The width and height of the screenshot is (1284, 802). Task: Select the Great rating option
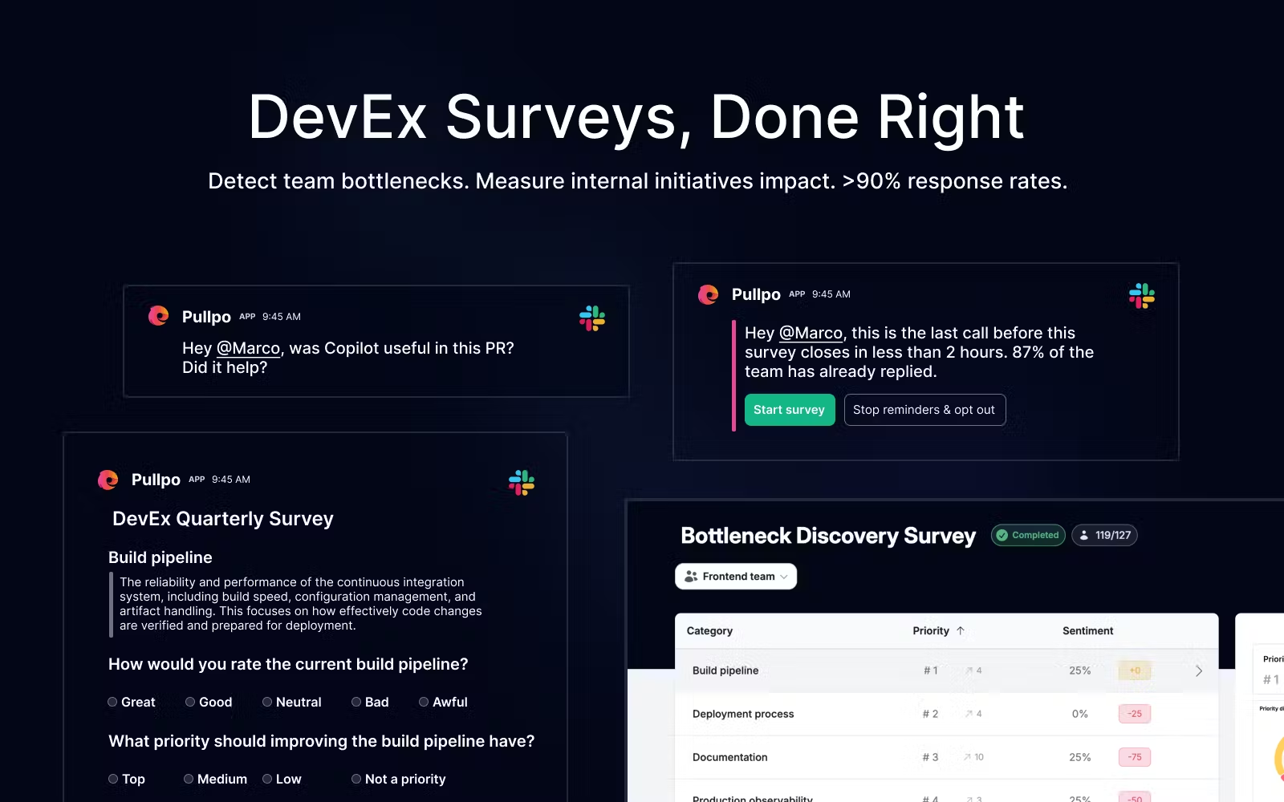[x=112, y=702]
